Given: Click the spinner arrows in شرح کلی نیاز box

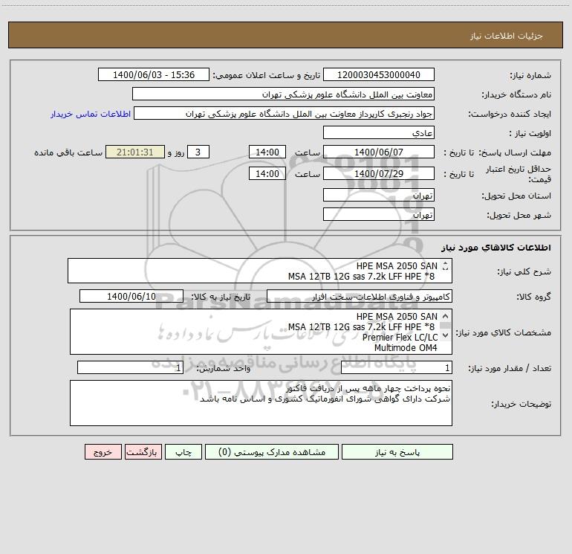Looking at the screenshot, I should point(445,266).
